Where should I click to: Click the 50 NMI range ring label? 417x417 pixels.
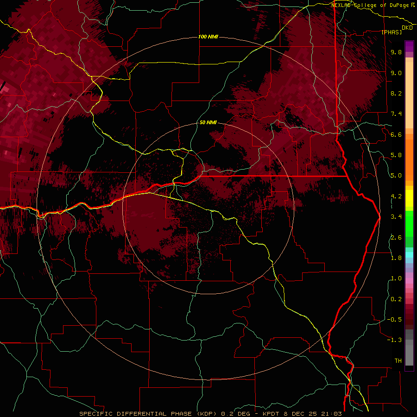tap(208, 123)
